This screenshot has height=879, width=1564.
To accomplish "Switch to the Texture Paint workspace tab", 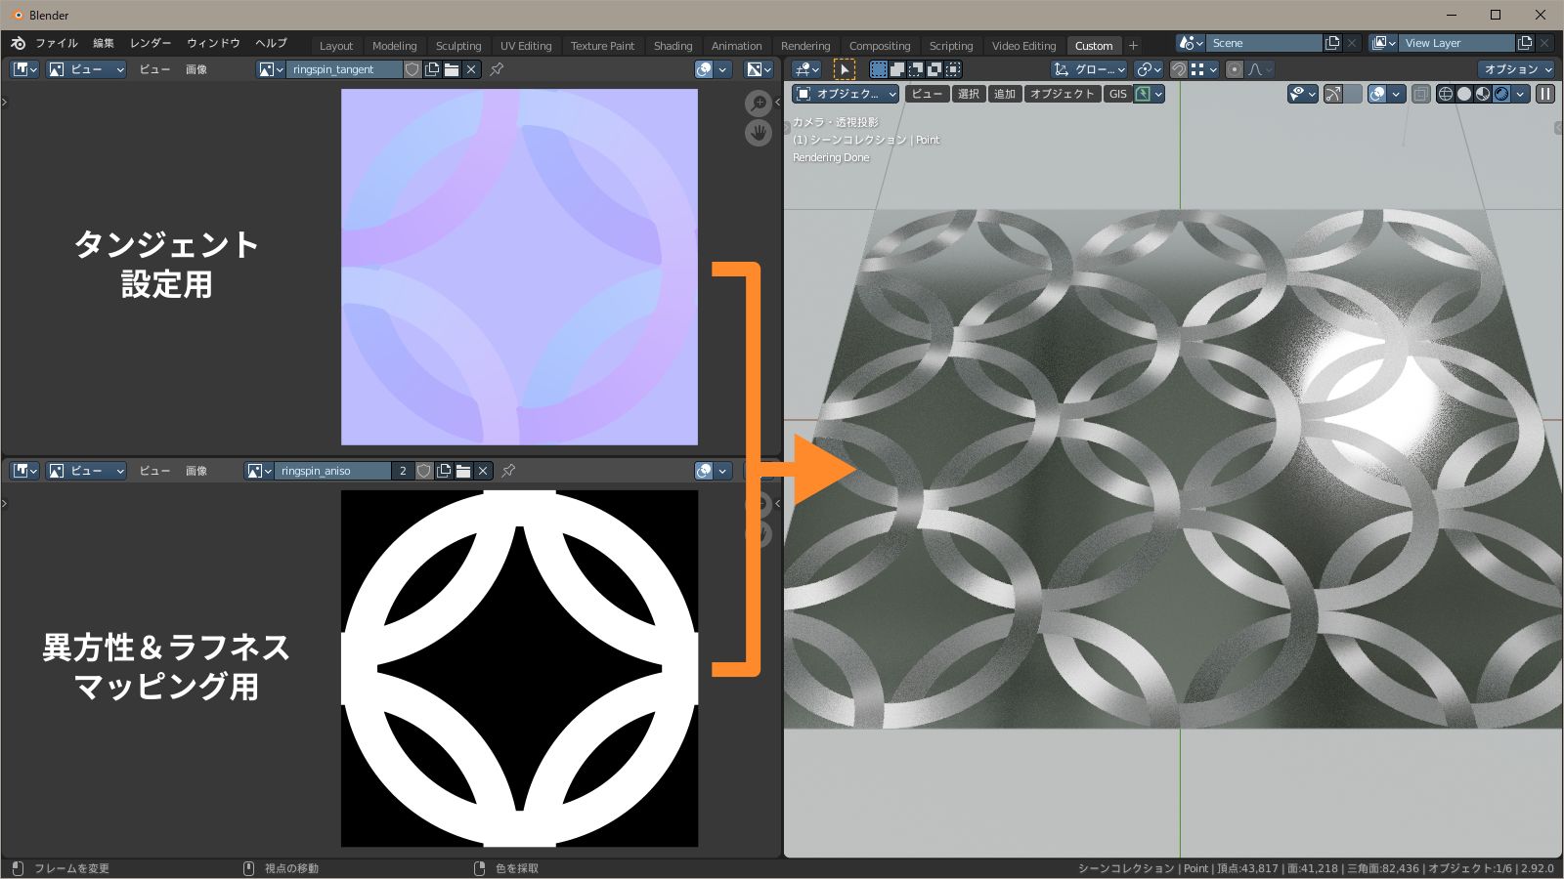I will coord(602,46).
